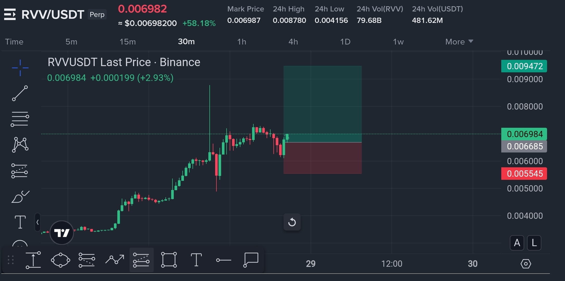Select the price range measure tool
This screenshot has height=281, width=565.
[x=33, y=260]
